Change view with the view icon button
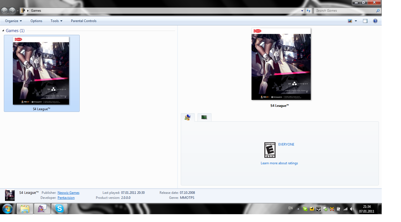The height and width of the screenshot is (222, 401). (350, 21)
